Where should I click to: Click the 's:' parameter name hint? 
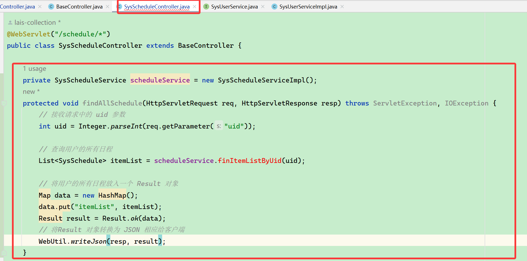coord(219,126)
